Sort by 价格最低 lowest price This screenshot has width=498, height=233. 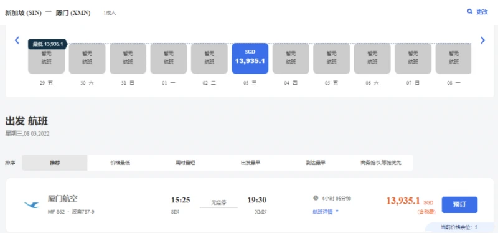[120, 163]
